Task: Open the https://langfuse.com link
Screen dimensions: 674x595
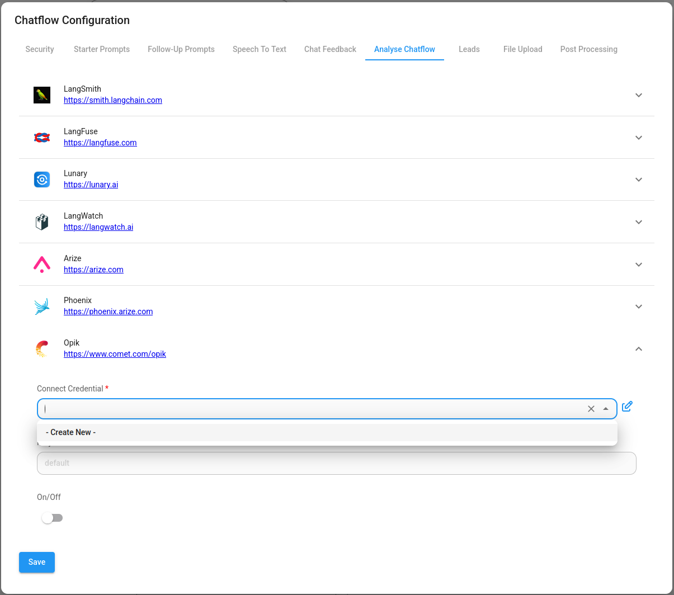Action: pos(100,143)
